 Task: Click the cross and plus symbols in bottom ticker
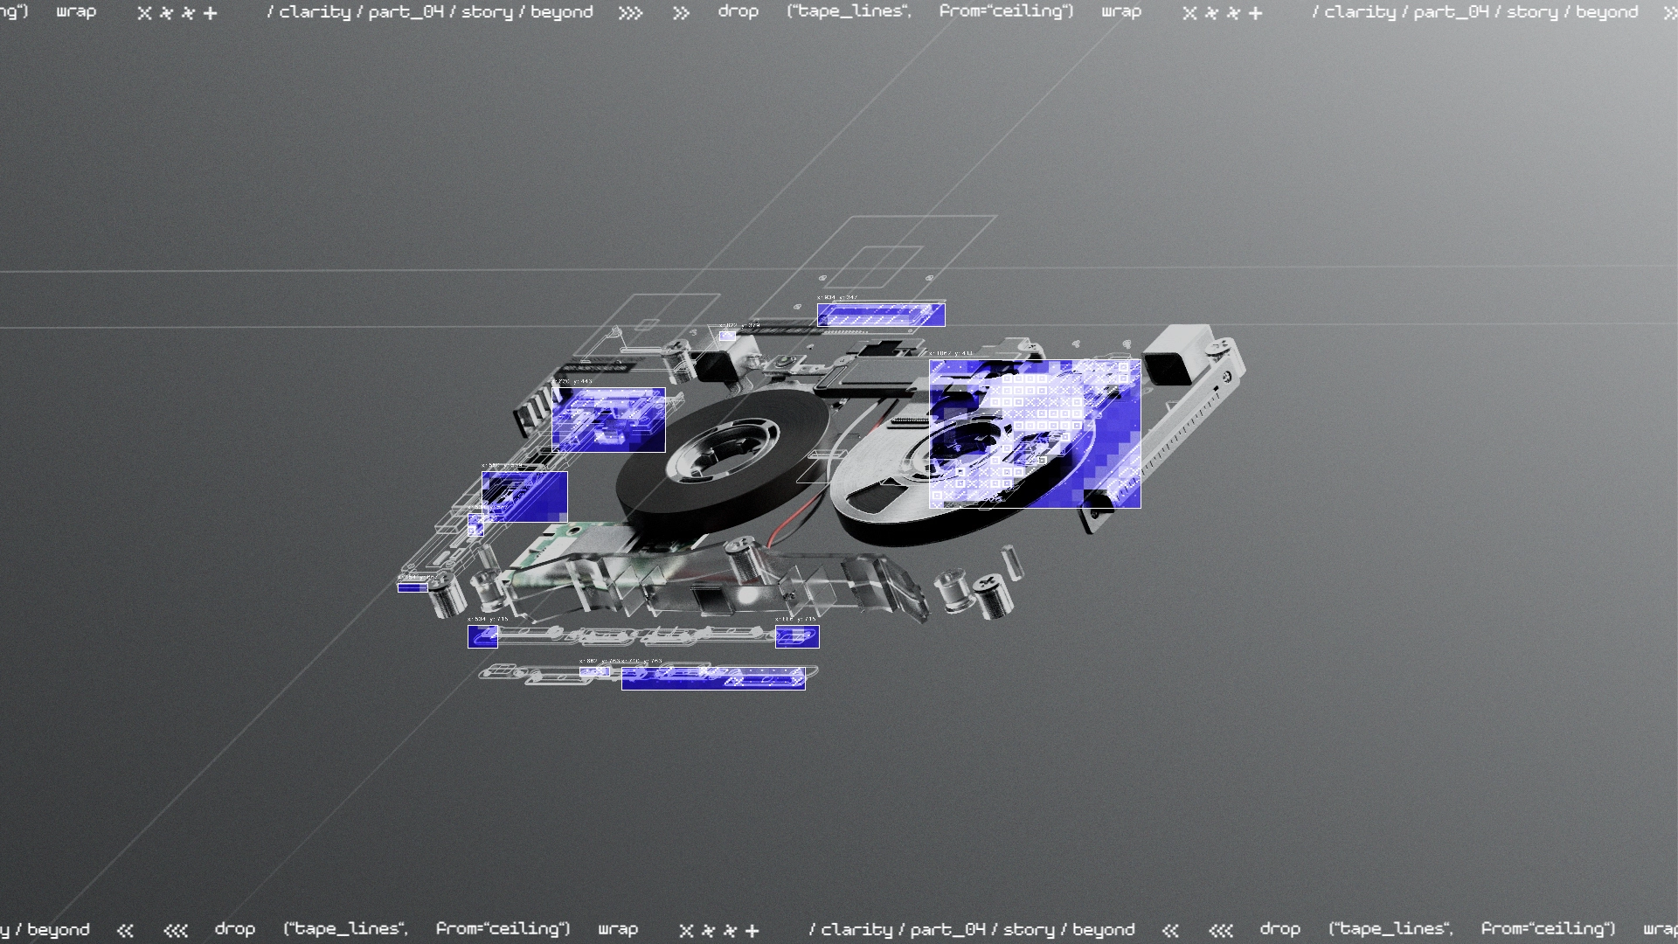718,931
